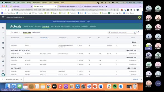The width and height of the screenshot is (164, 92).
Task: Switch to Stock Activity tab
Action: [x=55, y=26]
